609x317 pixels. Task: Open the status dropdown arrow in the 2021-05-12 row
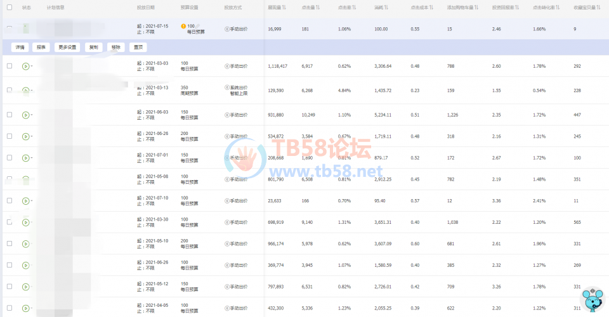32,287
